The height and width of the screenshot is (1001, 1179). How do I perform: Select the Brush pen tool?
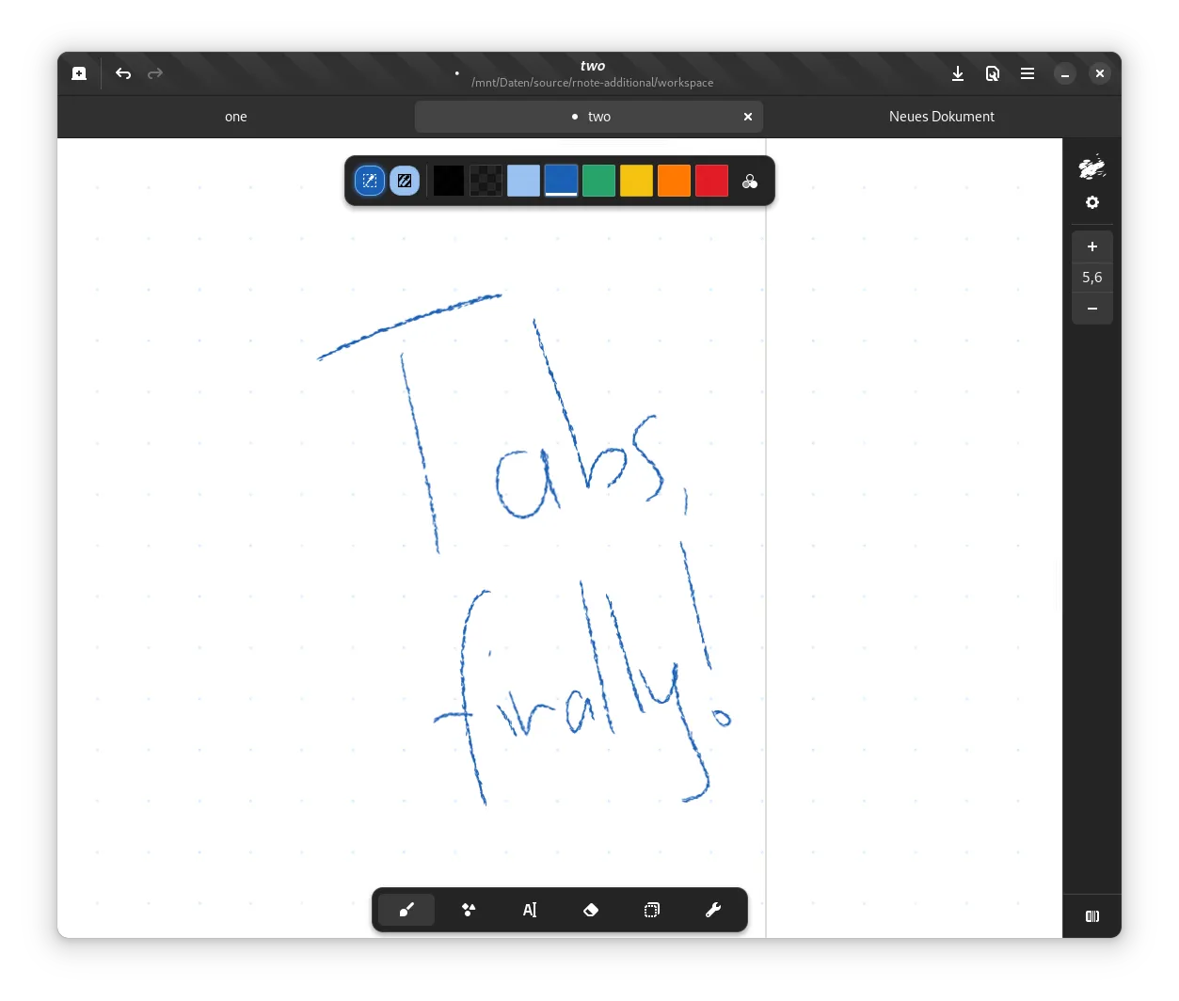pyautogui.click(x=406, y=910)
